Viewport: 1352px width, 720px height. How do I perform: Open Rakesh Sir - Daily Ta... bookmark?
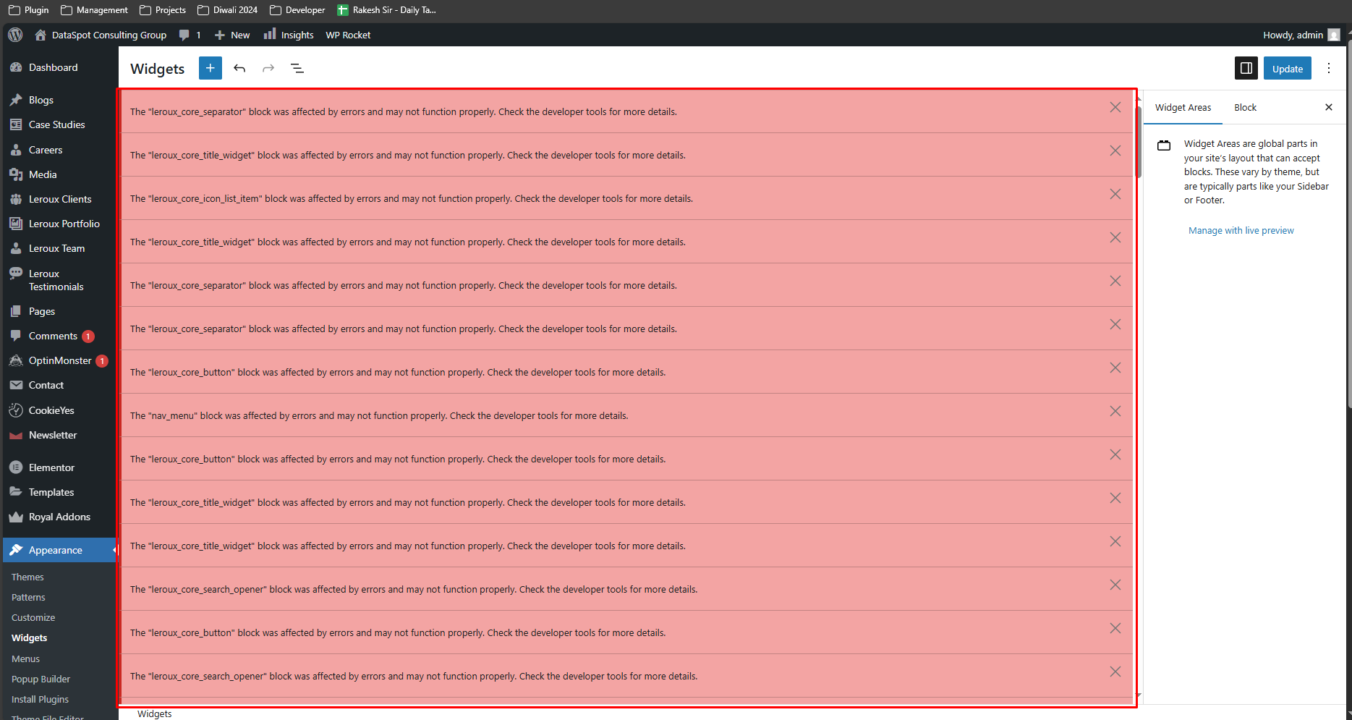tap(386, 9)
